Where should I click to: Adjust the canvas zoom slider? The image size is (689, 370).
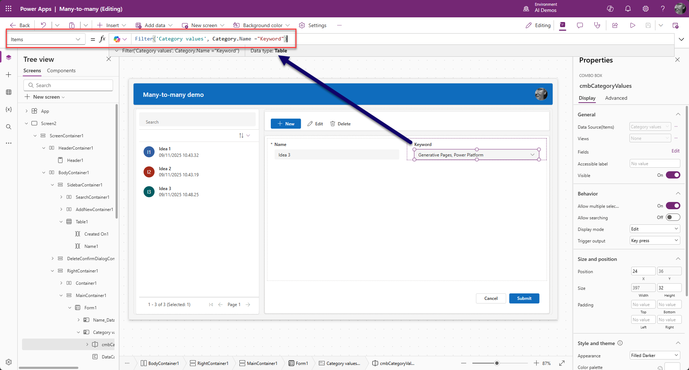click(497, 363)
